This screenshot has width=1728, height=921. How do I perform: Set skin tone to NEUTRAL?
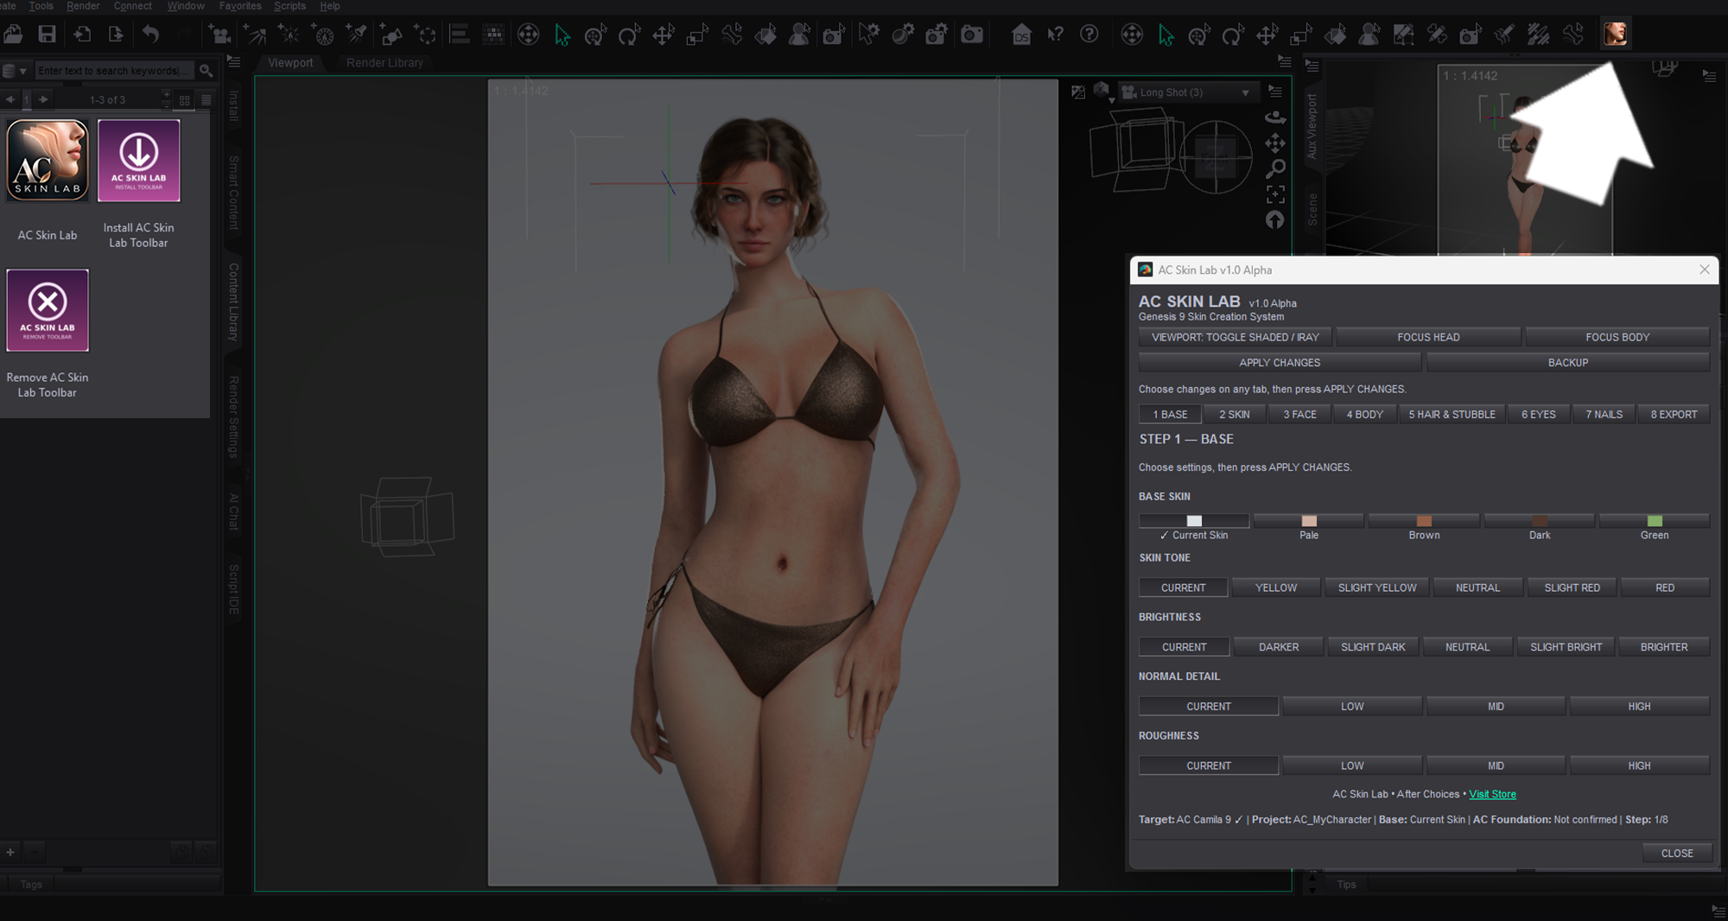1477,588
